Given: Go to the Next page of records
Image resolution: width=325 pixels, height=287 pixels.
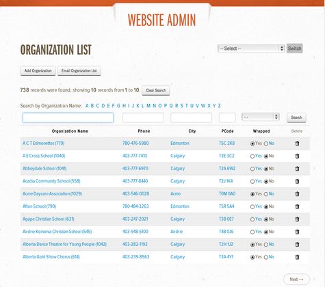Looking at the screenshot, I should tap(296, 279).
